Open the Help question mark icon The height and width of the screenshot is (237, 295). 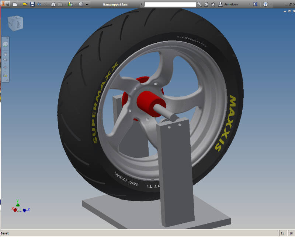click(x=265, y=4)
